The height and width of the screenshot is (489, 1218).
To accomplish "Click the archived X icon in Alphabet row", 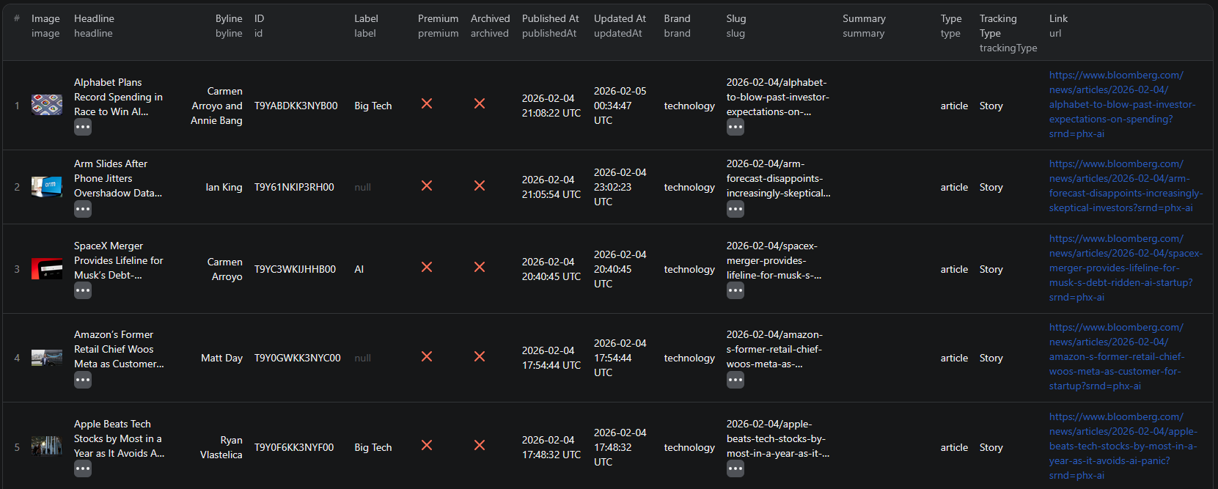I will coord(480,104).
